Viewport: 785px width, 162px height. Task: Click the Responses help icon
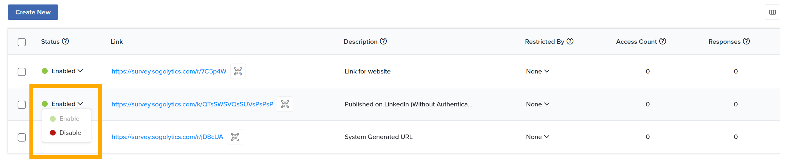(x=746, y=41)
